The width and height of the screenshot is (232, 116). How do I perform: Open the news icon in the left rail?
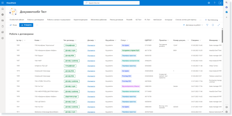coord(2,21)
